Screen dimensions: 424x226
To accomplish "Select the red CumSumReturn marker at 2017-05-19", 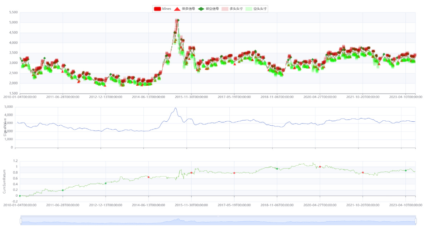I will (234, 173).
